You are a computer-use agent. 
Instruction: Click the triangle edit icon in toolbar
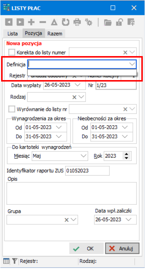[x=54, y=22]
